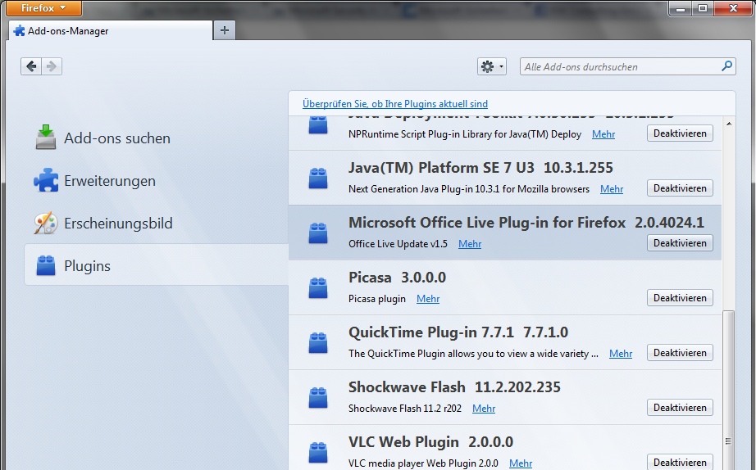Click the puzzle piece Erweiterungen icon

(x=46, y=180)
